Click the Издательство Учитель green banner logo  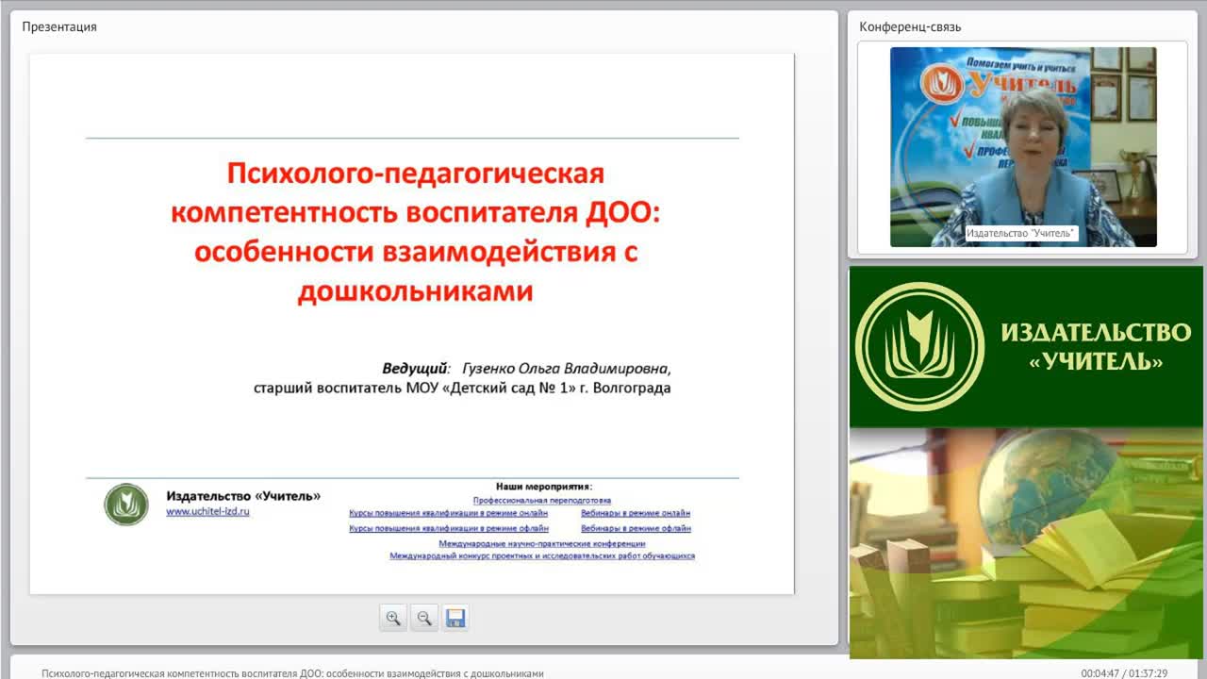pyautogui.click(x=1028, y=347)
